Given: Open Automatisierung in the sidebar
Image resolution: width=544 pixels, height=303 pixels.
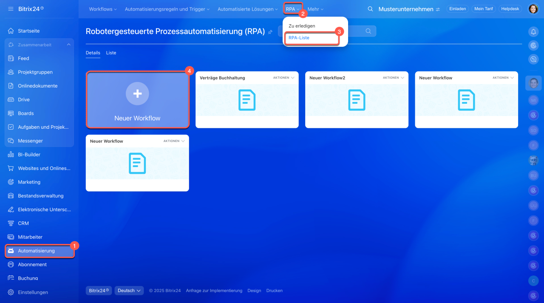Looking at the screenshot, I should 40,251.
